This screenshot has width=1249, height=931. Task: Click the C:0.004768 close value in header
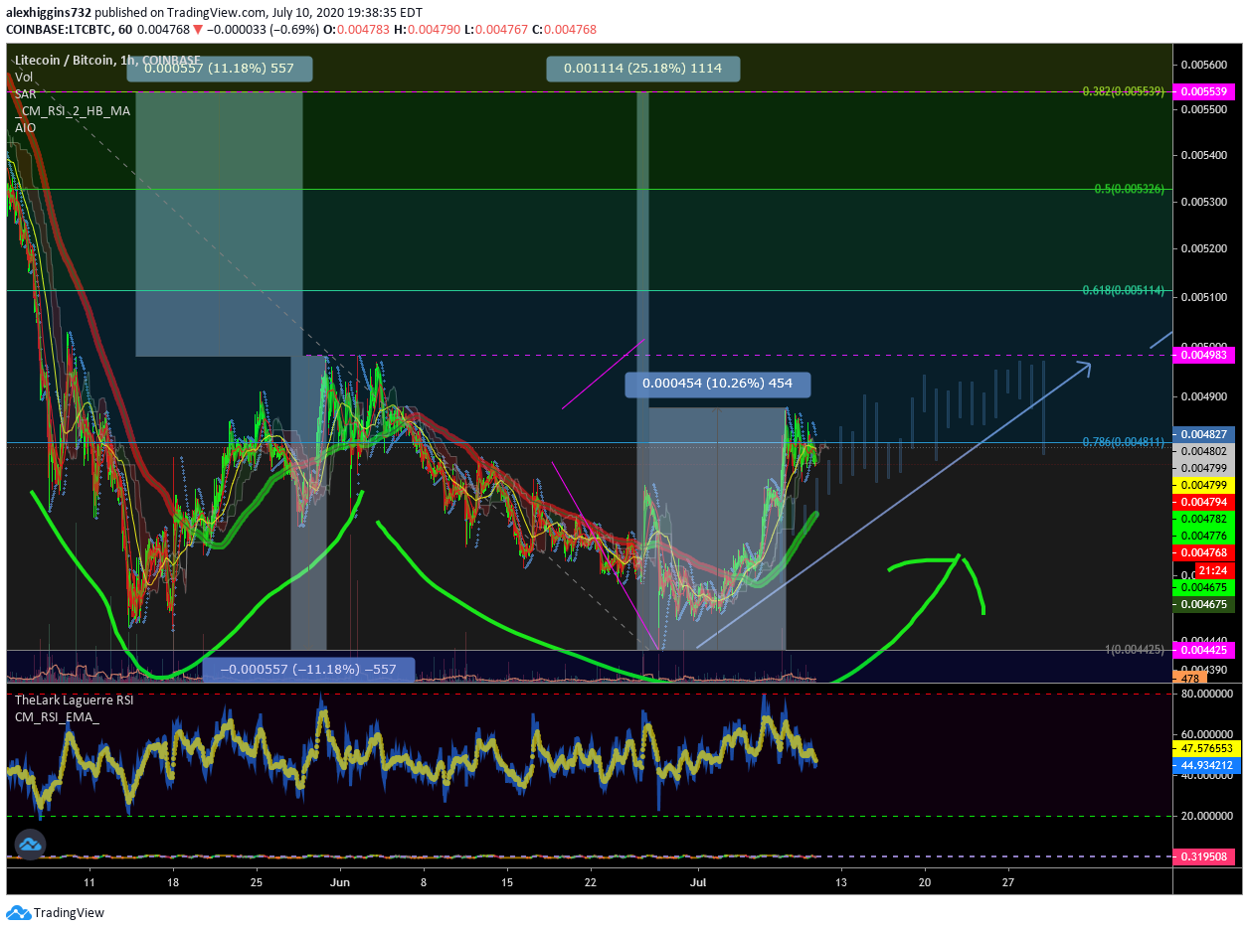pos(565,30)
